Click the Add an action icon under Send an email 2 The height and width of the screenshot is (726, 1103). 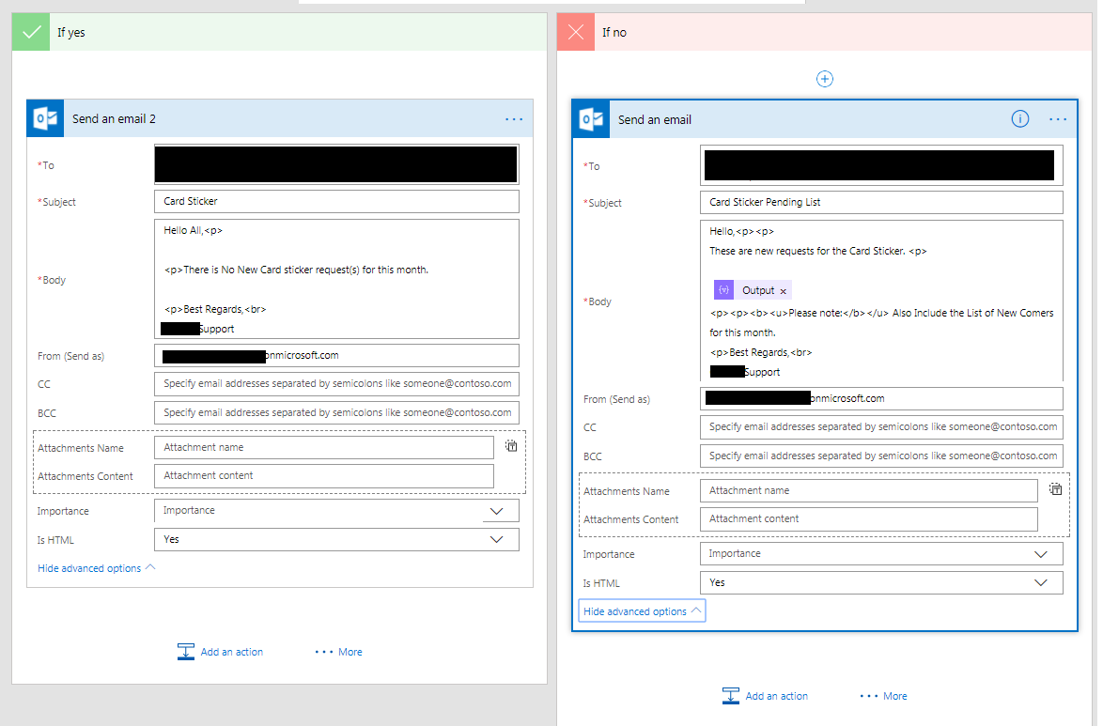click(185, 651)
